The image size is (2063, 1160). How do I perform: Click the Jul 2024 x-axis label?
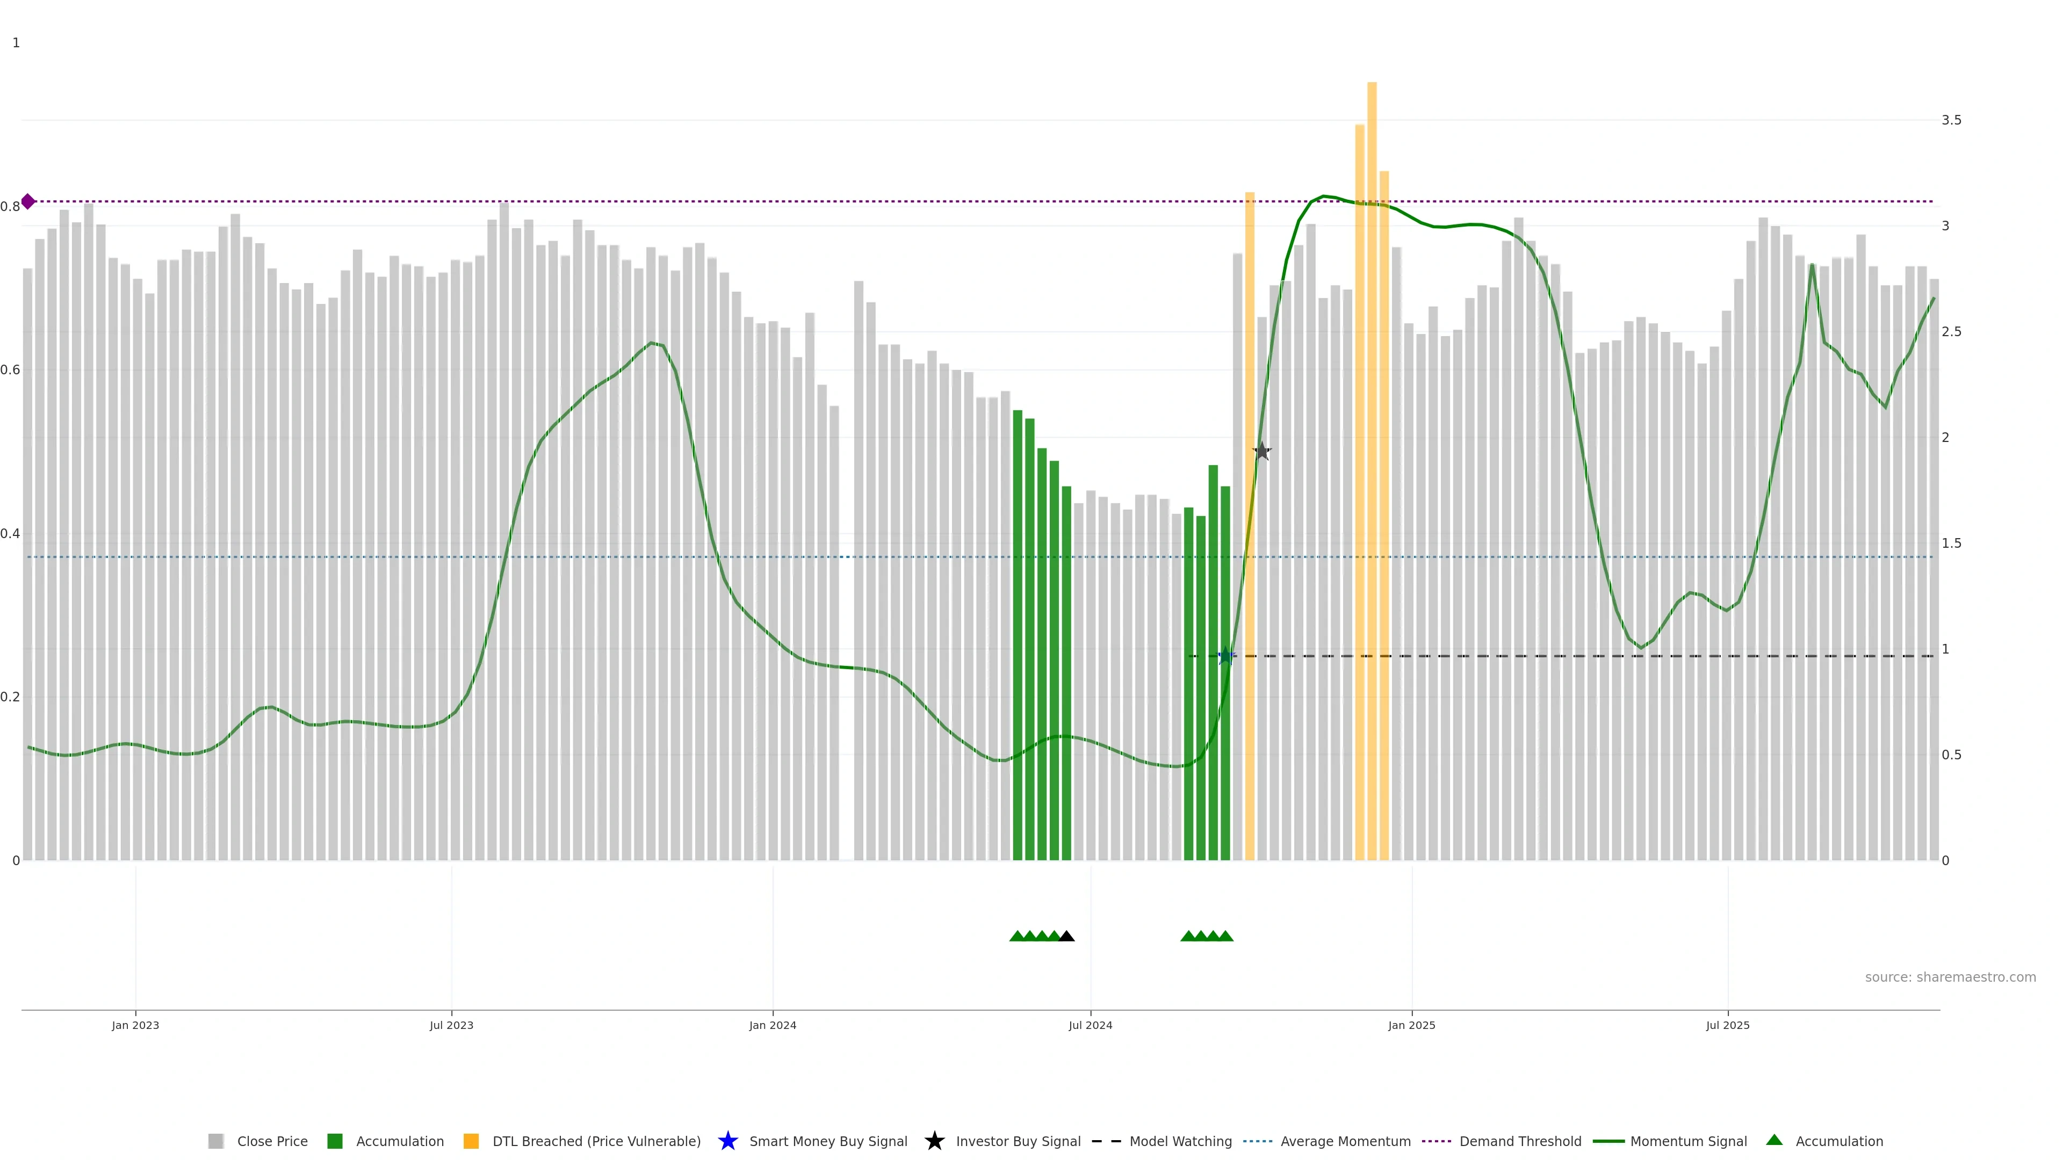pos(1090,1025)
